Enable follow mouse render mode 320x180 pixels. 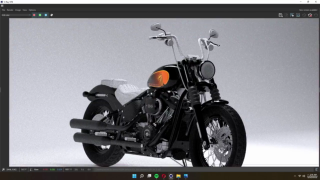pos(292,15)
